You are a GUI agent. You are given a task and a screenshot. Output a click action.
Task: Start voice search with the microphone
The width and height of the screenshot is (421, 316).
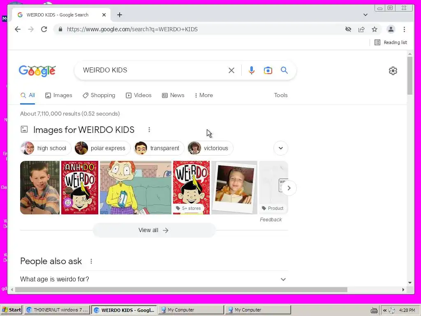[252, 70]
